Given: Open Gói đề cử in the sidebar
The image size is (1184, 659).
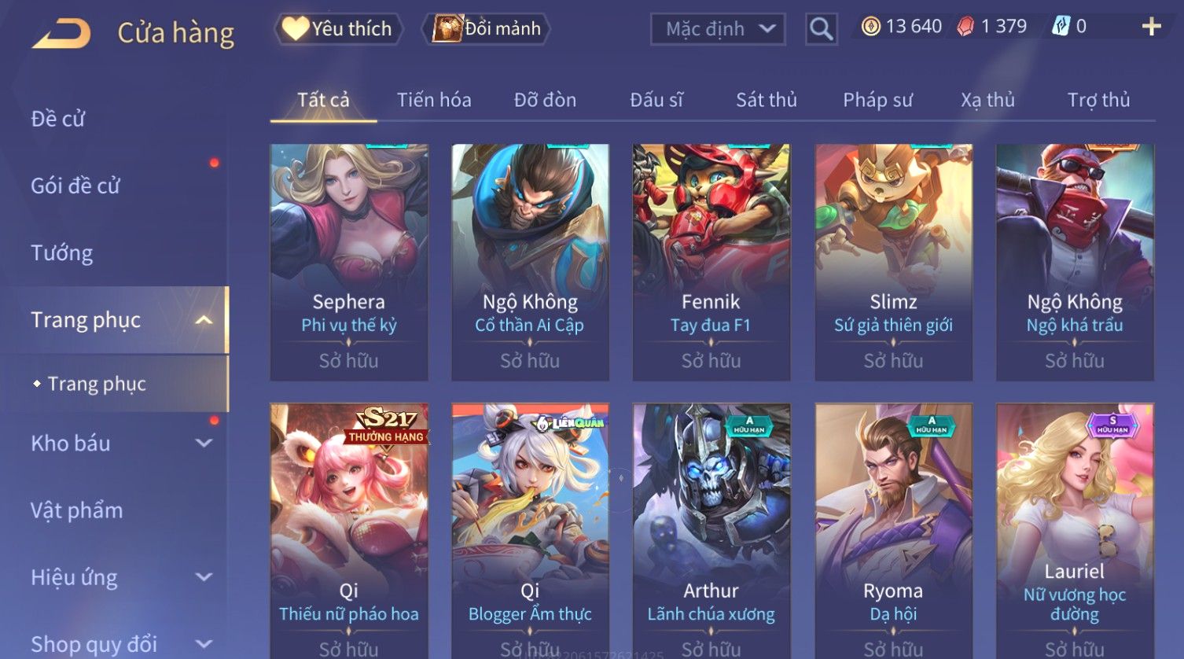Looking at the screenshot, I should (75, 186).
